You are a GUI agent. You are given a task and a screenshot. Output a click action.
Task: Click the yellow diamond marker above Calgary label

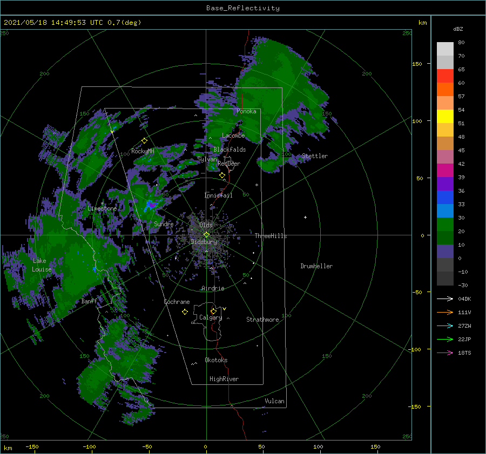click(213, 311)
